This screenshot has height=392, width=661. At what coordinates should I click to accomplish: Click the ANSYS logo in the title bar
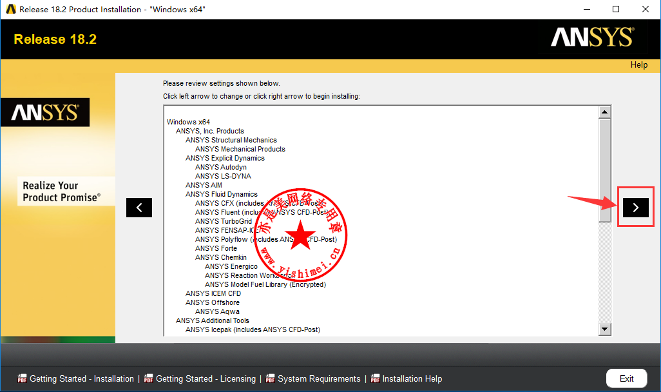(11, 9)
